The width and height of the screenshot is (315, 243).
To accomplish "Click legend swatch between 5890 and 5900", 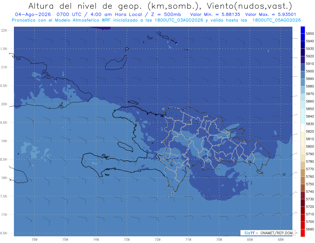I will coord(303,75).
